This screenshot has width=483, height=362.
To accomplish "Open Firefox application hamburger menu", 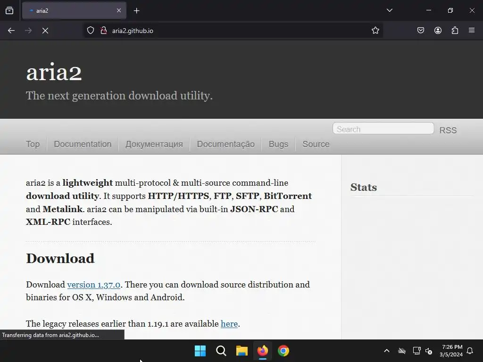I will pyautogui.click(x=472, y=30).
